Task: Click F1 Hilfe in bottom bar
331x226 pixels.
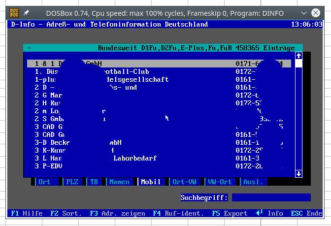Action: [27, 213]
